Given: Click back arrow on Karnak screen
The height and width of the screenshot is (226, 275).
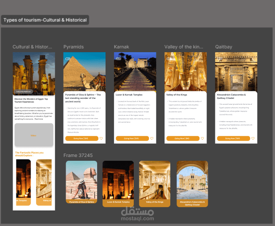Looking at the screenshot, I should [118, 58].
